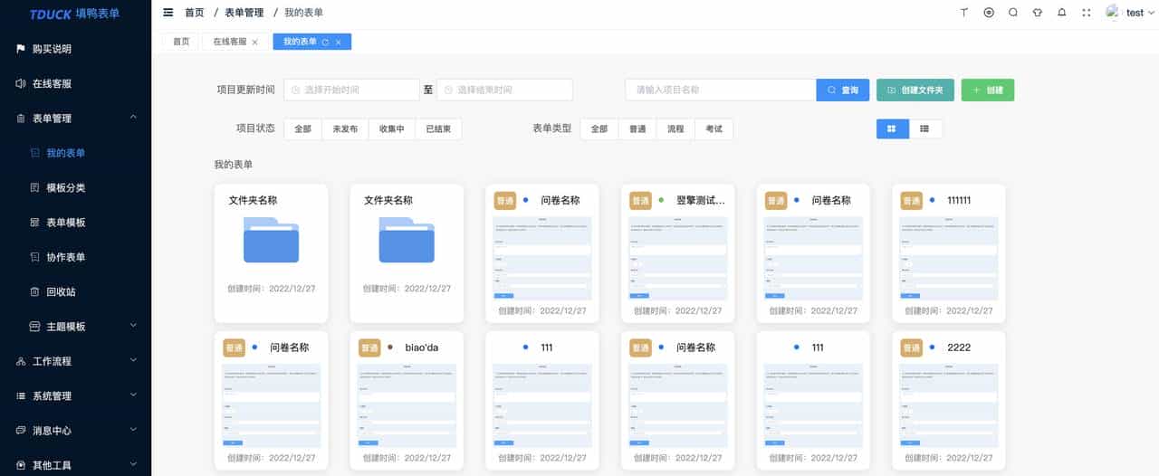This screenshot has width=1159, height=476.
Task: Switch to the 首页 tab
Action: 181,42
